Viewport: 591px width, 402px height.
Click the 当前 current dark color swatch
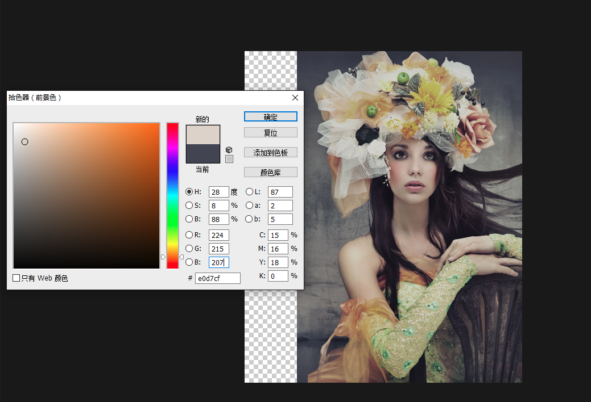click(x=202, y=154)
